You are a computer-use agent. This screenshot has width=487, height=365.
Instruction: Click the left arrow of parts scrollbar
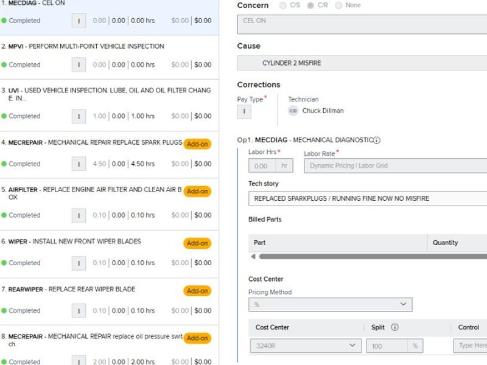click(253, 256)
